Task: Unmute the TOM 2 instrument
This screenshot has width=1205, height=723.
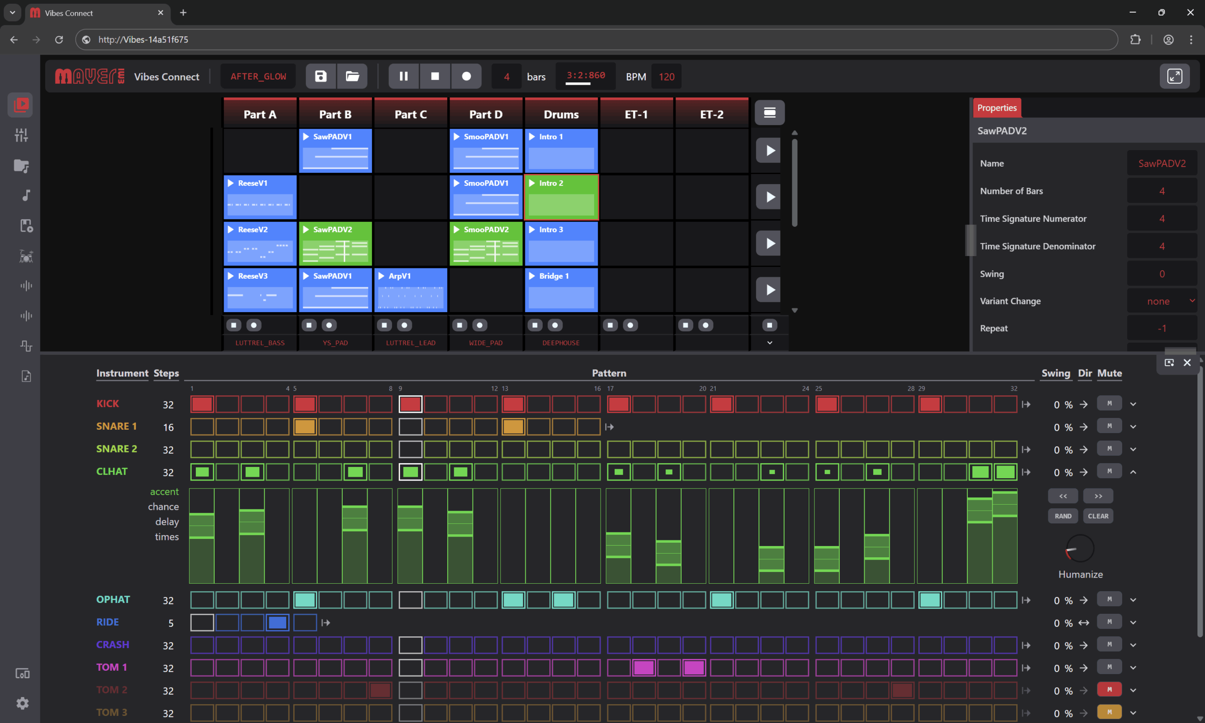Action: [x=1109, y=690]
